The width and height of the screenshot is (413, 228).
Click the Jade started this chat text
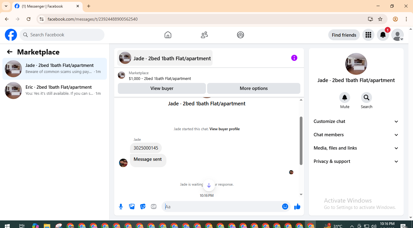[191, 129]
